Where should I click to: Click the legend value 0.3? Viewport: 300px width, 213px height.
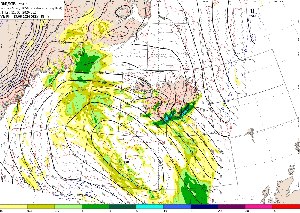[29, 211]
